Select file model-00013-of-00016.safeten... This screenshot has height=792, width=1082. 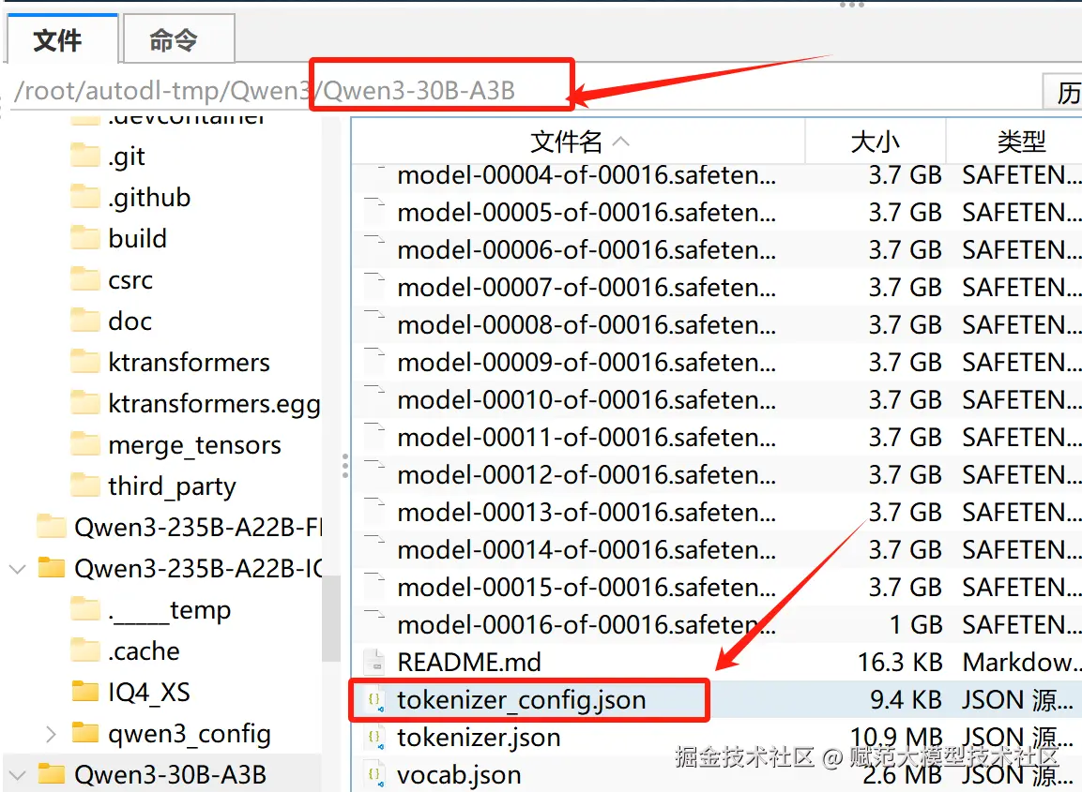(586, 512)
